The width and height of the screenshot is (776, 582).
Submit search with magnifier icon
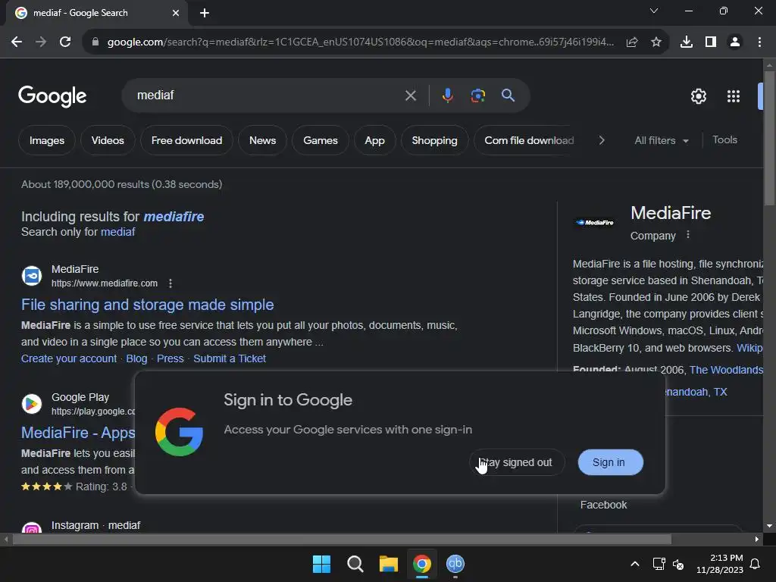pyautogui.click(x=508, y=95)
